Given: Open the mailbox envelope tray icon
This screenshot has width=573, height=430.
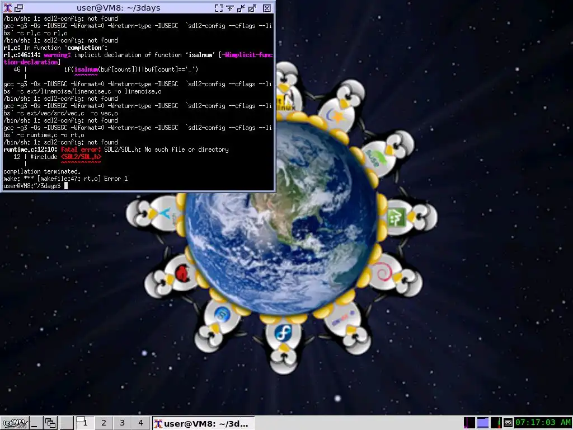Looking at the screenshot, I should point(508,423).
